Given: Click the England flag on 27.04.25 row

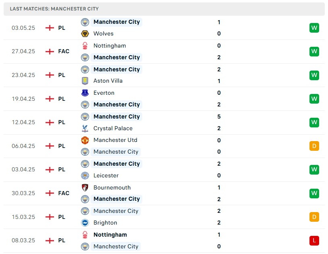Looking at the screenshot, I should (50, 52).
